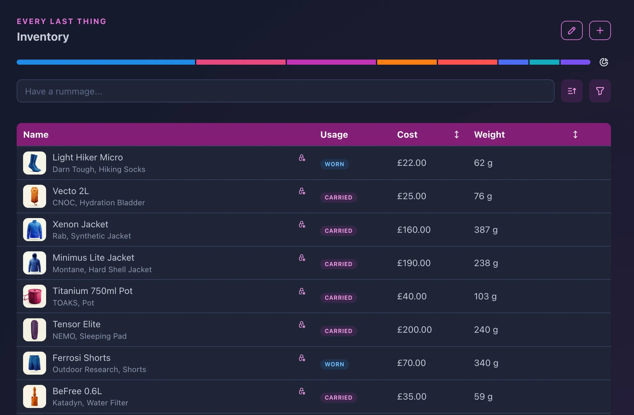Click the BeFree 0.6L water filter thumbnail
This screenshot has width=634, height=415.
35,396
